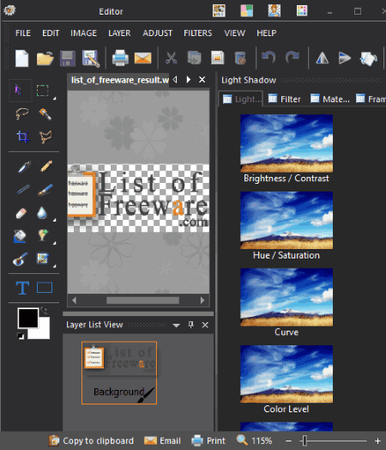Switch to the Filter tab
386x450 pixels.
click(x=285, y=99)
